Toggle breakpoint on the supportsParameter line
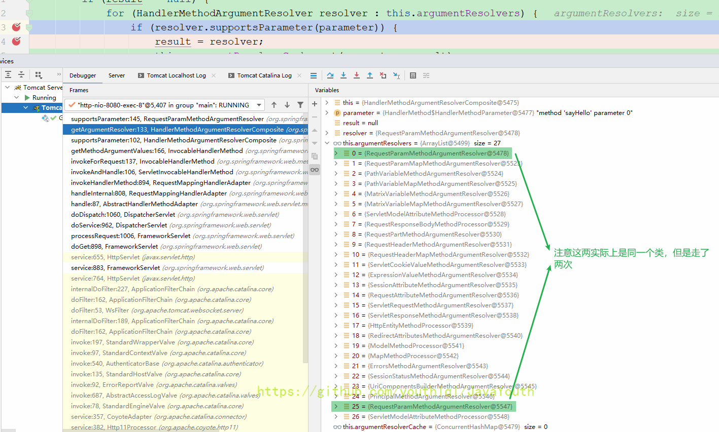 tap(16, 27)
